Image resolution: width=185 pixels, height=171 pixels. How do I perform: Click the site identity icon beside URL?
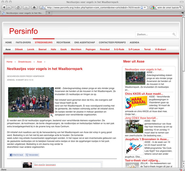(x=43, y=7)
